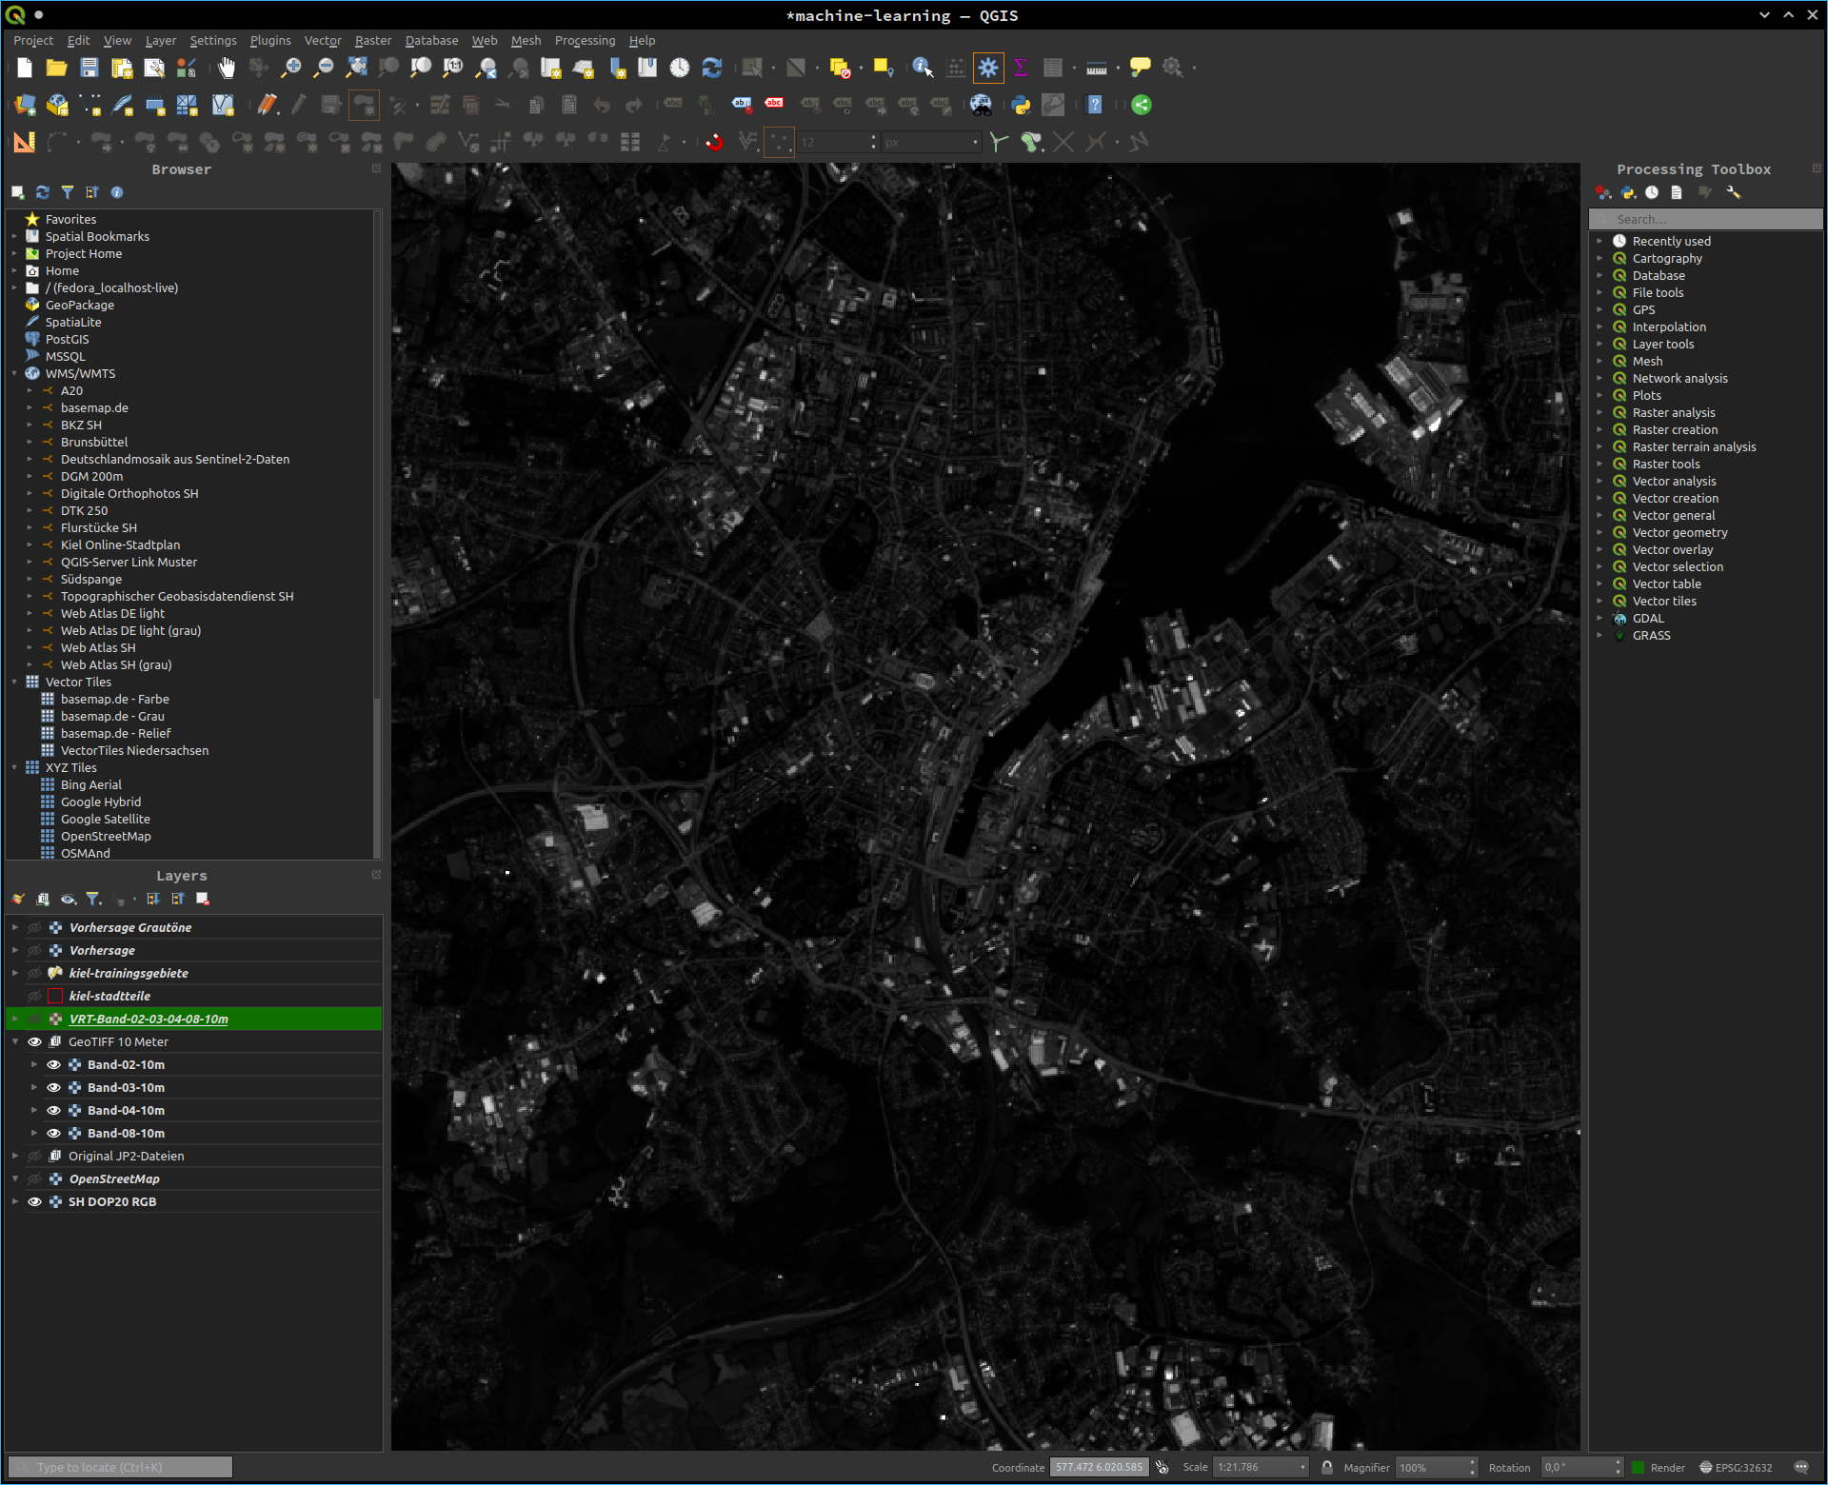Click the Processing Toolbox options wrench
Screen dimensions: 1828x1485
coord(1733,192)
